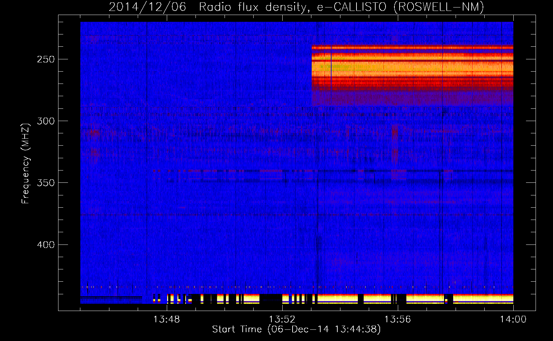
Task: Click the frequency tick label "350"
Action: (45, 183)
